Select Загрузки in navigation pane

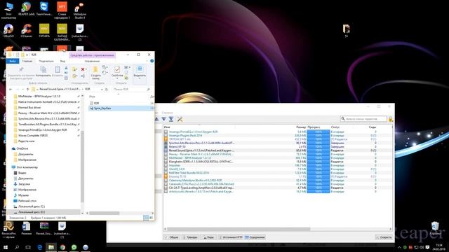(x=24, y=184)
